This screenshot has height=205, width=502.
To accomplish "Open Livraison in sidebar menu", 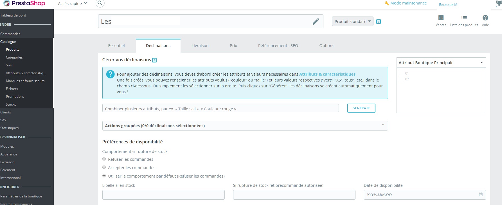I will 7,162.
